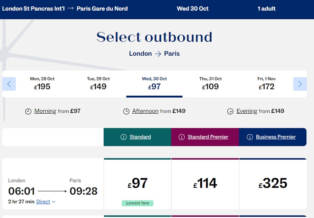Screen dimensions: 314x218
Task: Select the Mon, 28 Oct date tab
Action: tap(42, 84)
